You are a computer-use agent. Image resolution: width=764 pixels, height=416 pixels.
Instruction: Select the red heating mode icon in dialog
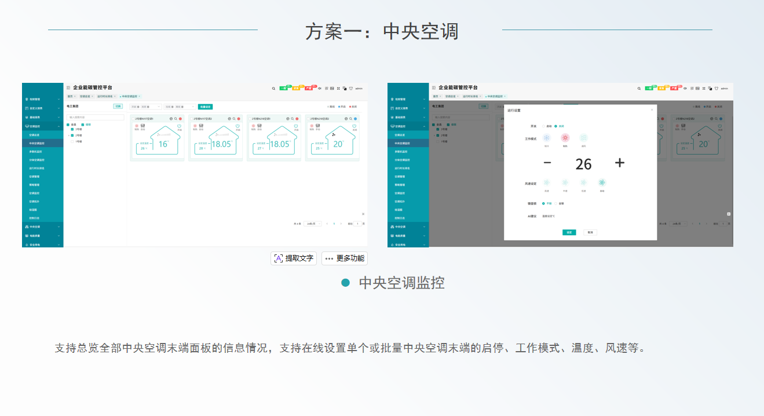pos(565,138)
